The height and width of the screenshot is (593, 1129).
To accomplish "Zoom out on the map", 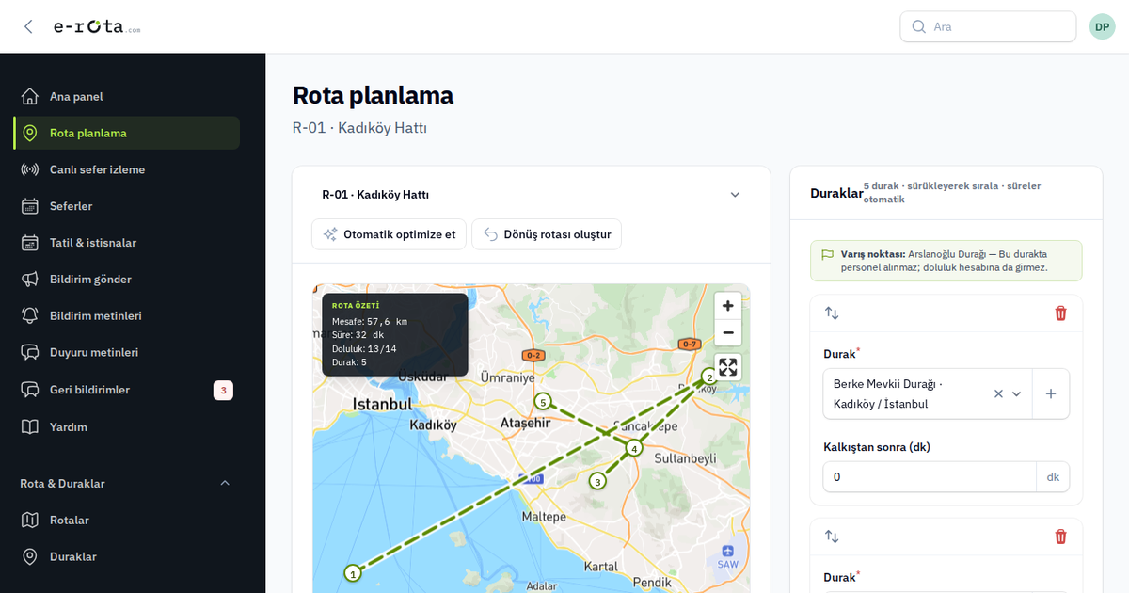I will (x=728, y=332).
